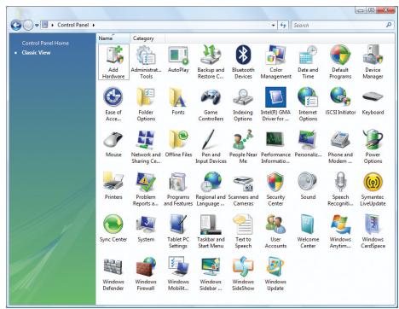Open Windows Mobility Center
The height and width of the screenshot is (309, 399).
[178, 274]
